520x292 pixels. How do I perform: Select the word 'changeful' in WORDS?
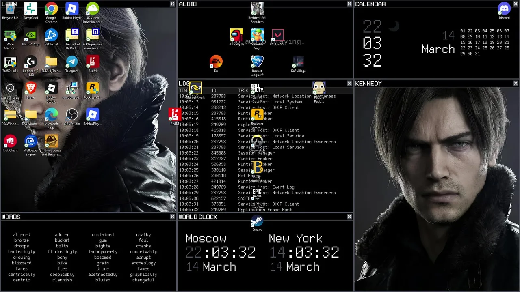143,280
